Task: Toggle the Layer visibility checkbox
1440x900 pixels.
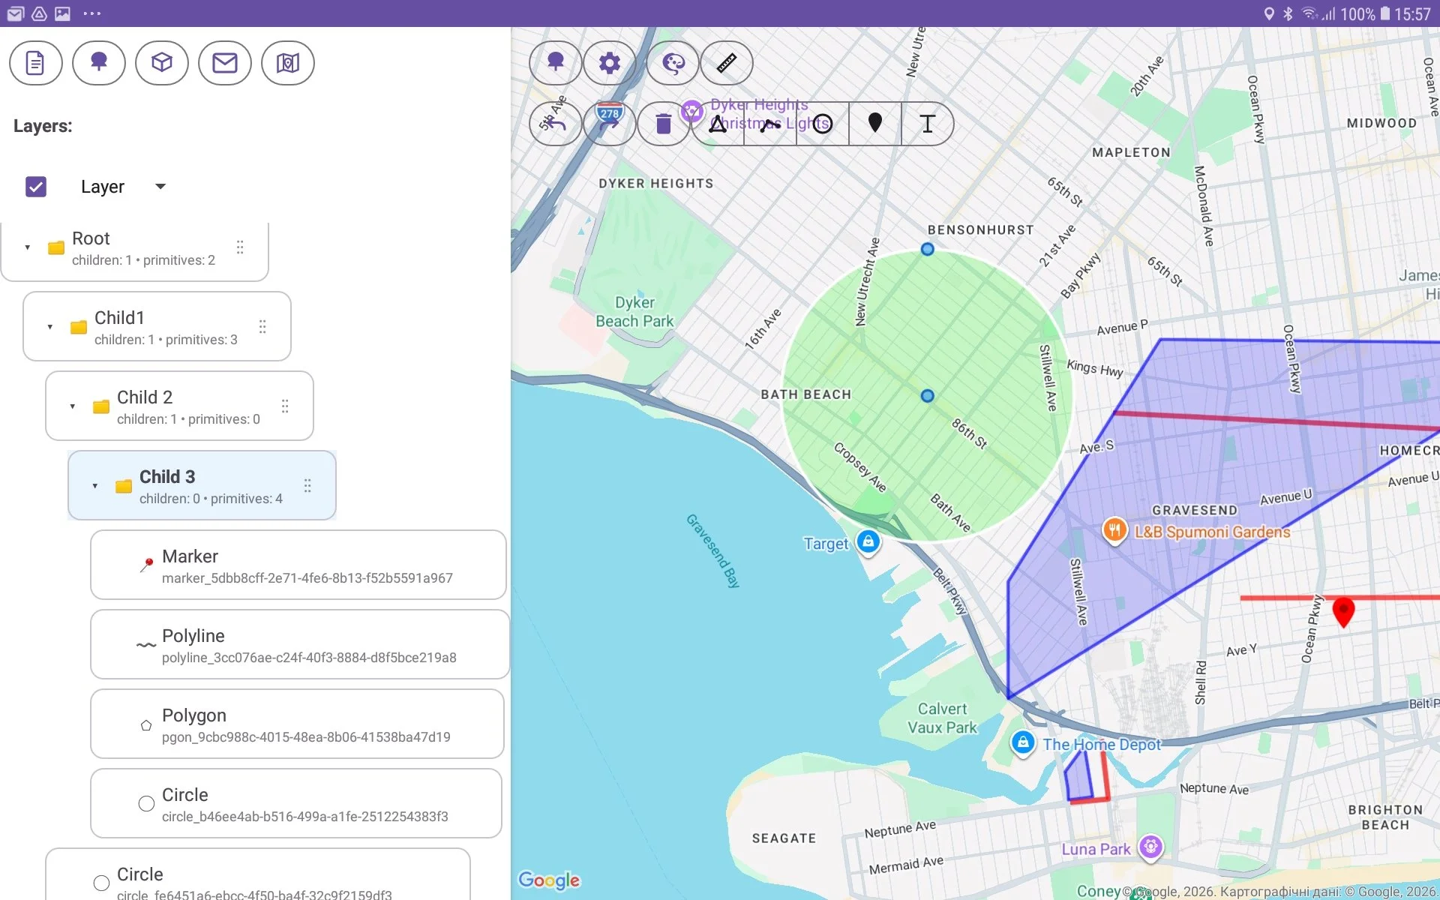Action: (x=36, y=187)
